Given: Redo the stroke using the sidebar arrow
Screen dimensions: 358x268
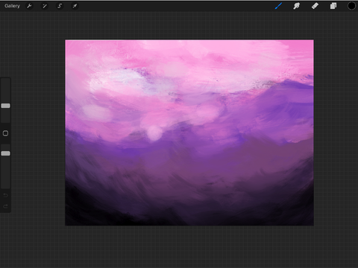Looking at the screenshot, I should click(5, 206).
